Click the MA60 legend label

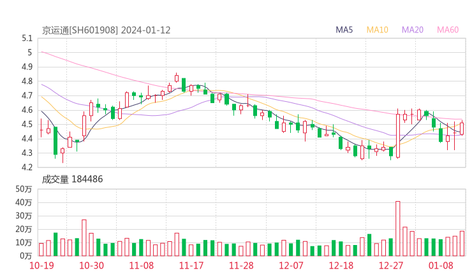tap(448, 30)
